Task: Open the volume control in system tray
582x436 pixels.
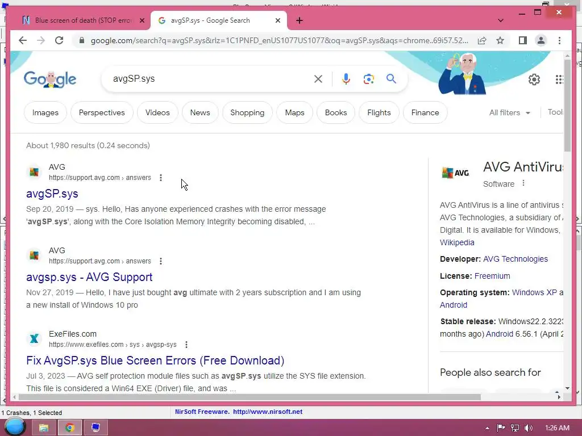Action: point(529,428)
